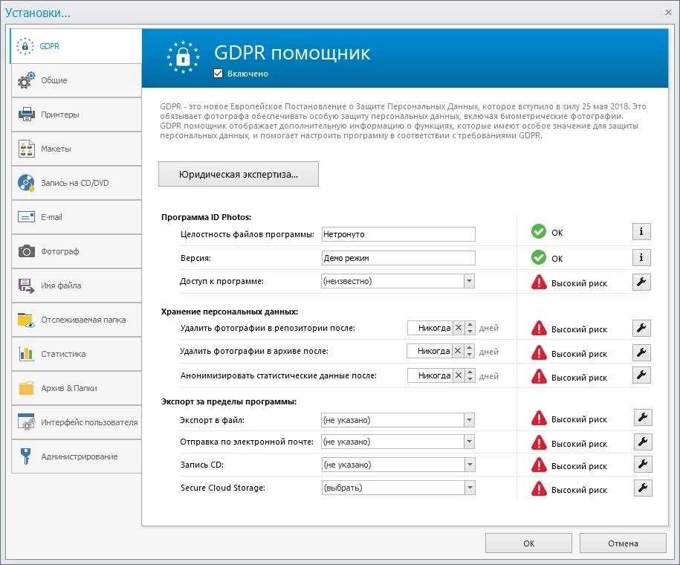Image resolution: width=680 pixels, height=565 pixels.
Task: Click the Хранение персональных данных heading
Action: tap(230, 311)
